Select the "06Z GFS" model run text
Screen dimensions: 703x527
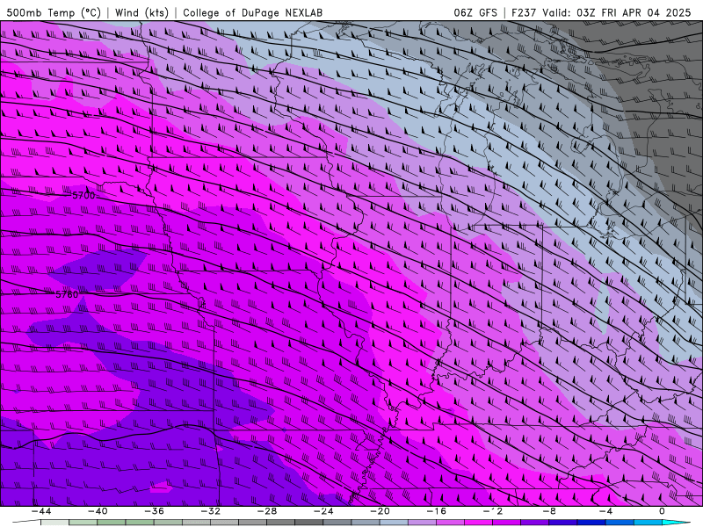475,12
